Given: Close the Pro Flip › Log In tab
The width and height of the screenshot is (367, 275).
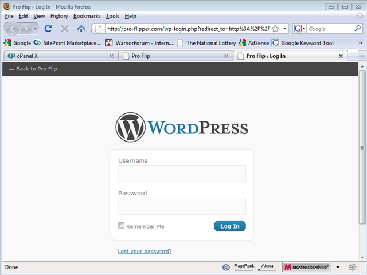Looking at the screenshot, I should [x=341, y=56].
